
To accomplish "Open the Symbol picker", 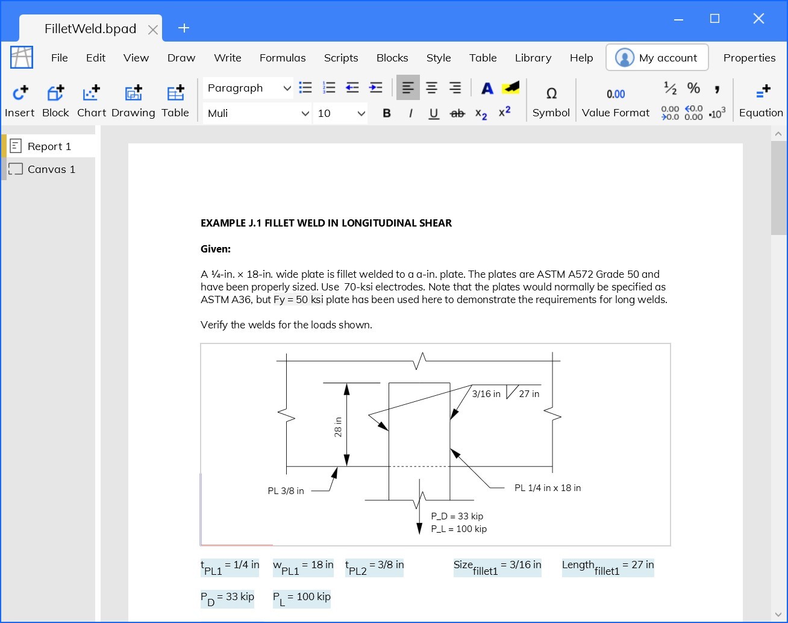I will pos(551,101).
